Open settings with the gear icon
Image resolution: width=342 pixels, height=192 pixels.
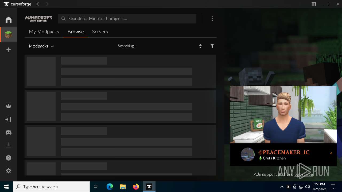point(9,171)
